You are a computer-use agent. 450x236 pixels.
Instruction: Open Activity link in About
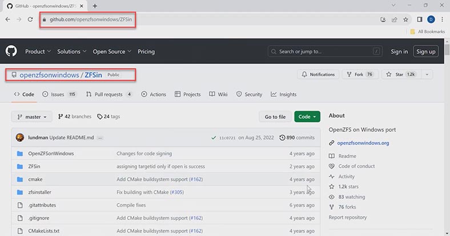coord(347,177)
